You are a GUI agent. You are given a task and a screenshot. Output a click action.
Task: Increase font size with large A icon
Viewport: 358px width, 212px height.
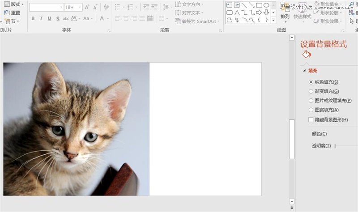tap(87, 7)
